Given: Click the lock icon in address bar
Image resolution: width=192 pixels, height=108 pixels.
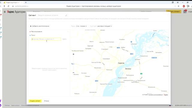Looking at the screenshot, I should tap(13, 6).
